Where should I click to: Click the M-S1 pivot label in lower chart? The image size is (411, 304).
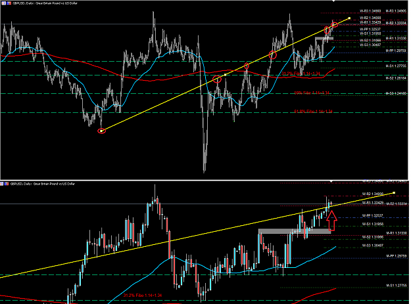coord(397,286)
